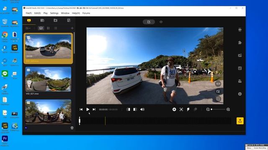
Task: Open Adobe Premiere Pro desktop shortcut
Action: (x=5, y=139)
